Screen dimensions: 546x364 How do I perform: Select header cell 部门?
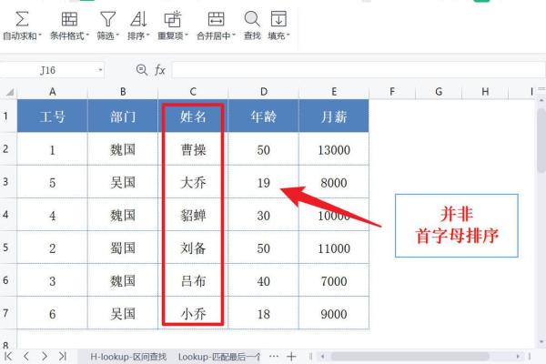point(123,116)
